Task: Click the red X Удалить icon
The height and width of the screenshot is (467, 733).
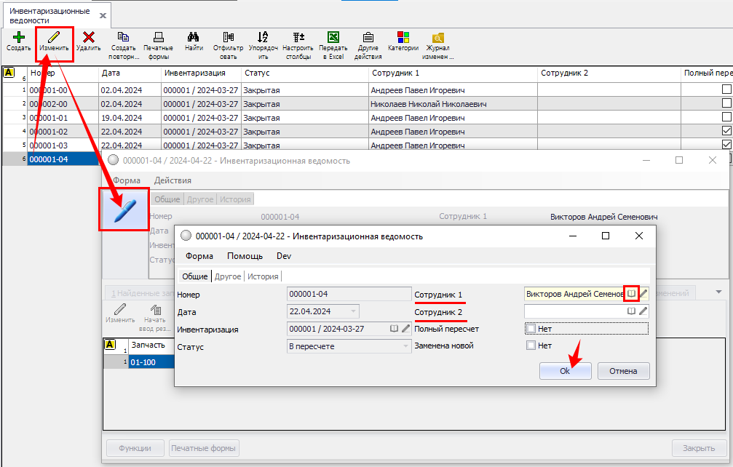Action: tap(88, 37)
